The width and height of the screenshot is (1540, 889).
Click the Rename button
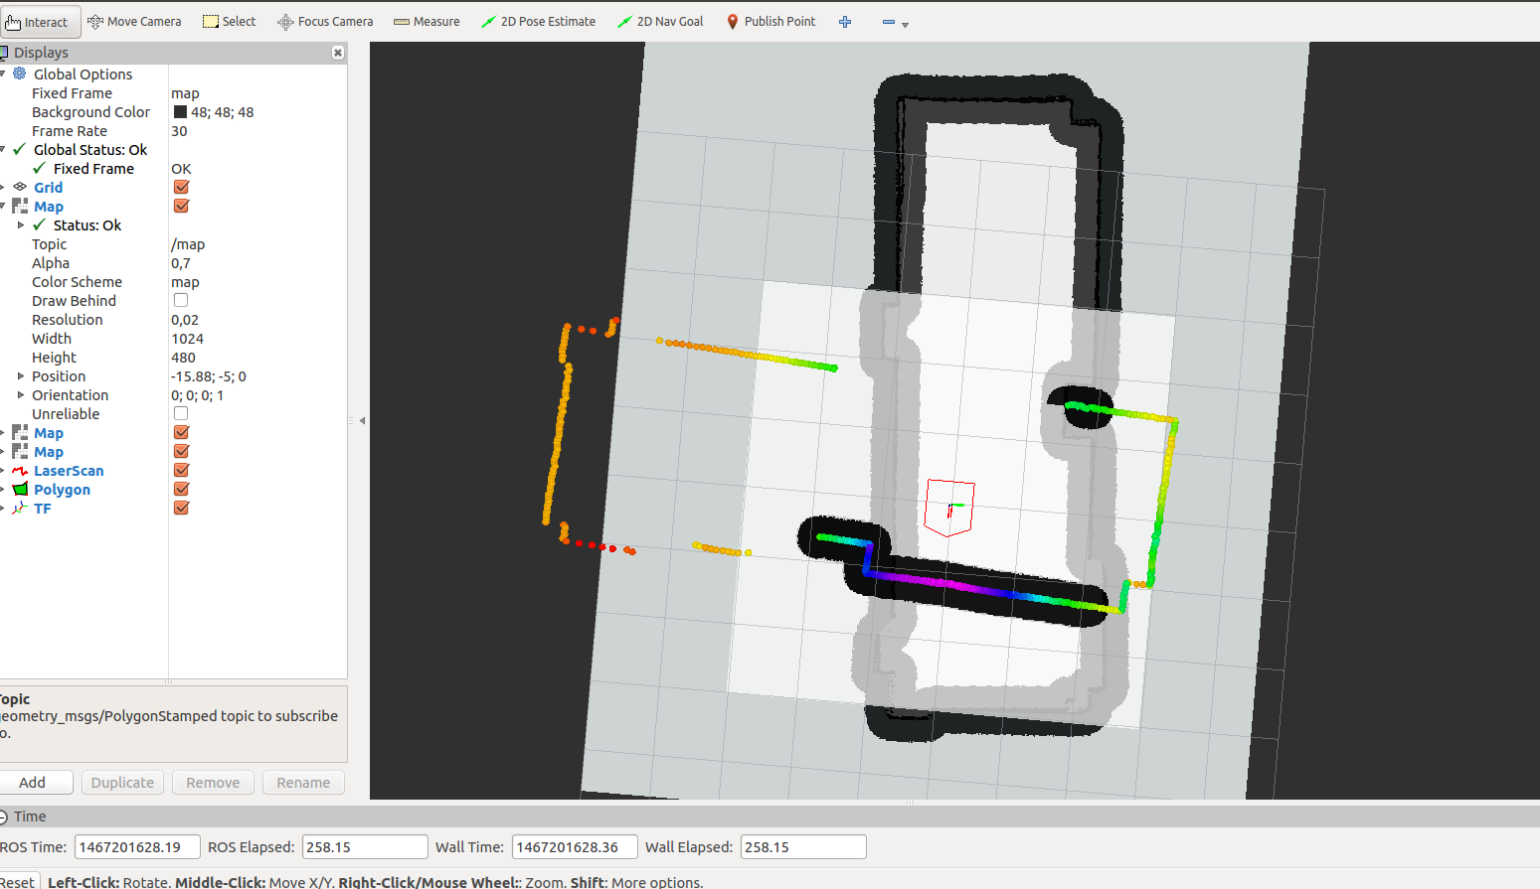click(303, 783)
